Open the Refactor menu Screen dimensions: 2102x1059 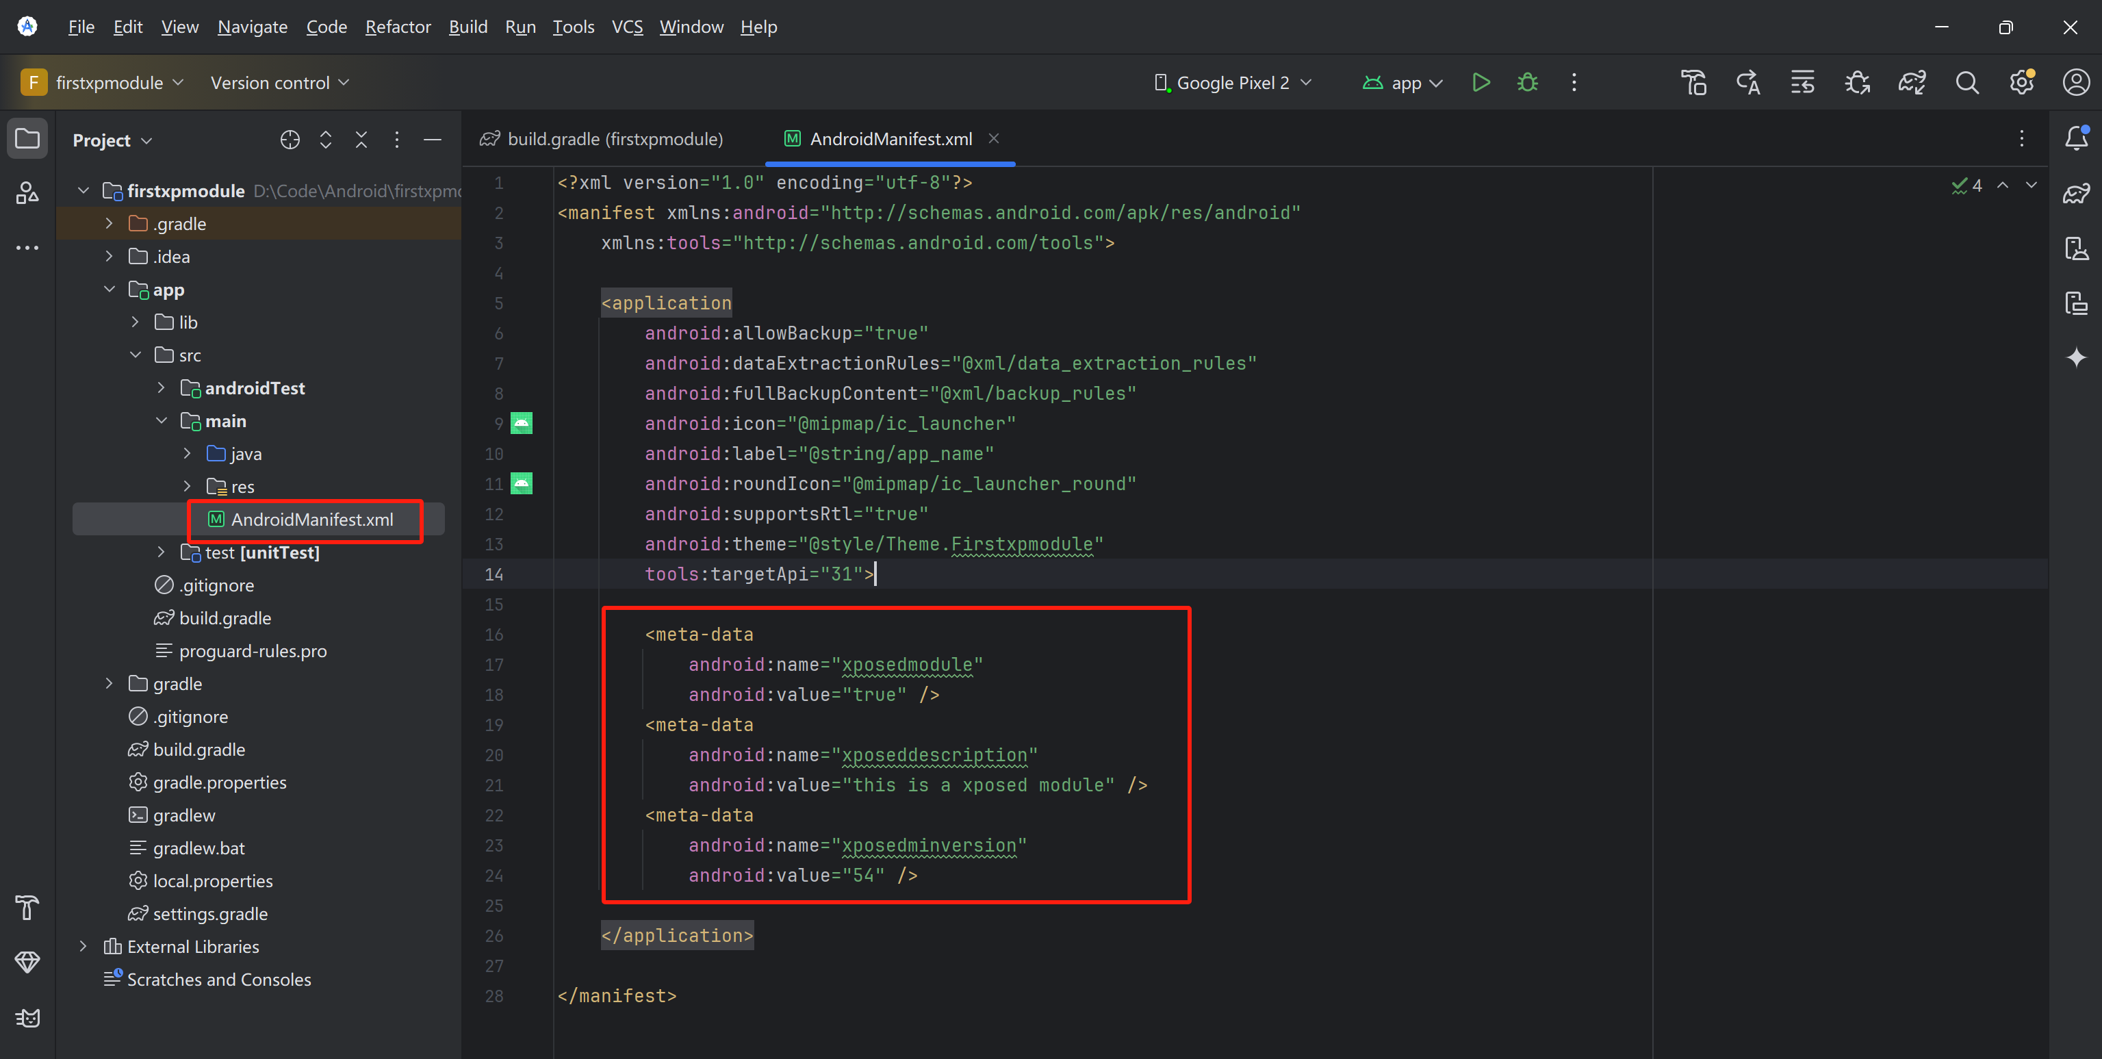(398, 27)
